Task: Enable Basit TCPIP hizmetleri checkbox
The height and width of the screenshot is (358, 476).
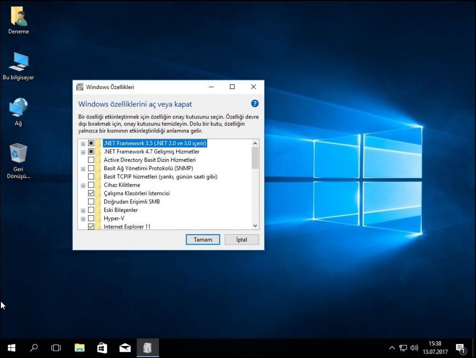Action: (x=91, y=177)
